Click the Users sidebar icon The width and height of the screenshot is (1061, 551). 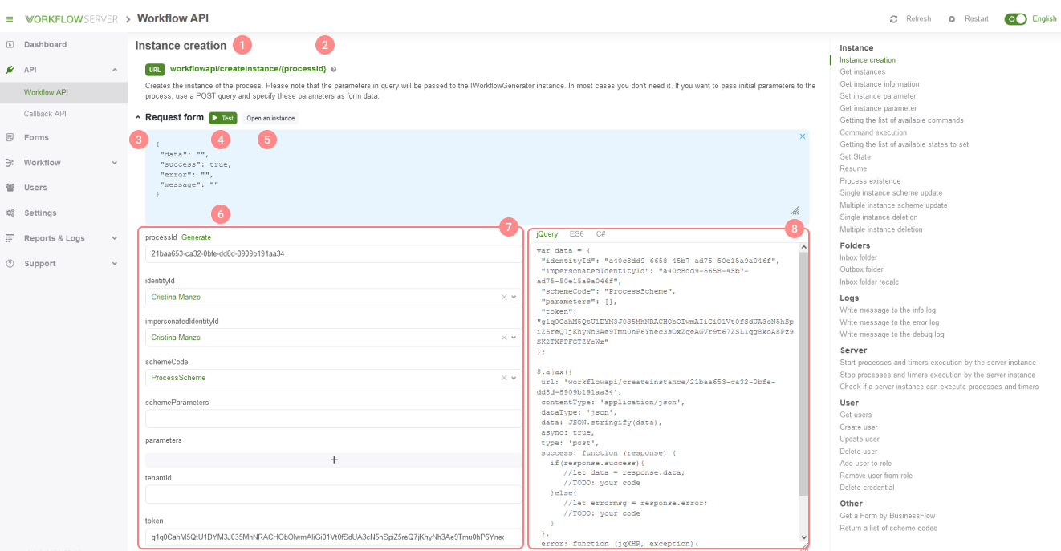tap(10, 188)
